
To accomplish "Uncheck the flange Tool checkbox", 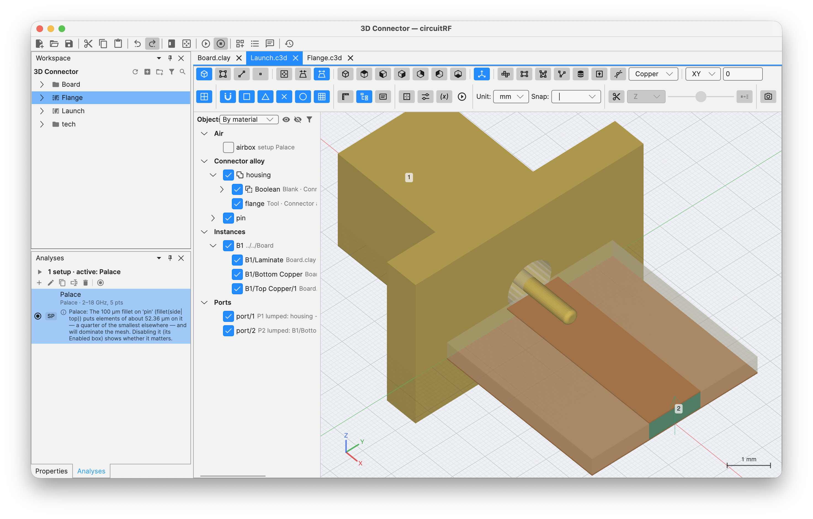I will (x=237, y=204).
